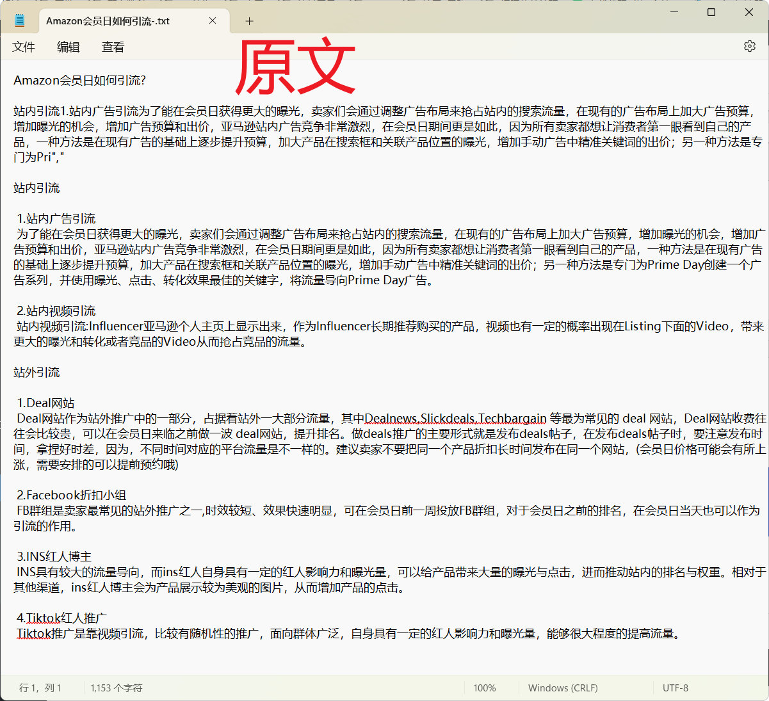Open the 文件 menu
The height and width of the screenshot is (701, 769).
24,47
